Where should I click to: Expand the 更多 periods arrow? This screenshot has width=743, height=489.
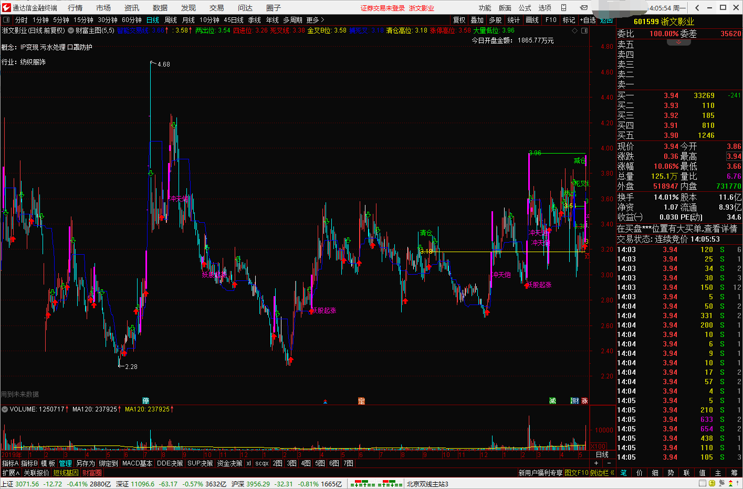pos(315,20)
